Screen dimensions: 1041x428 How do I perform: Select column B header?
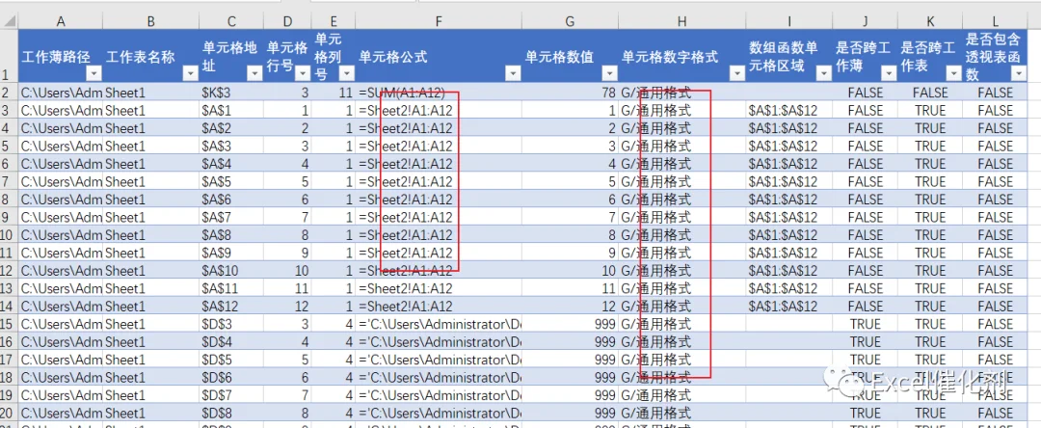tap(150, 21)
